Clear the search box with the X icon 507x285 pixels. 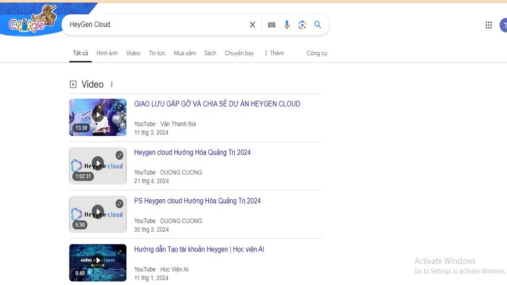[252, 24]
